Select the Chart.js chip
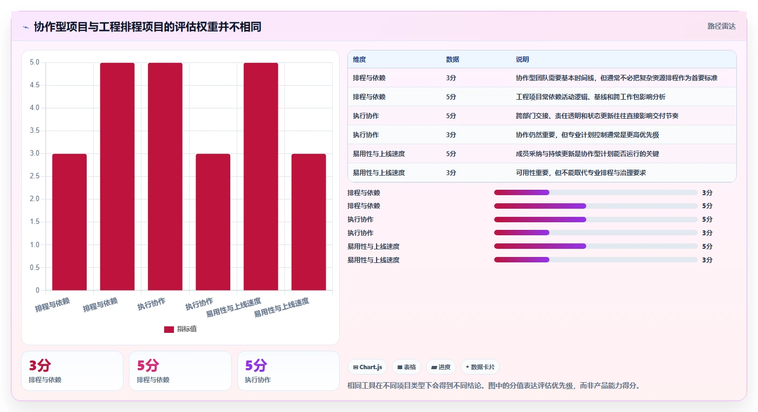The width and height of the screenshot is (758, 412). [367, 367]
